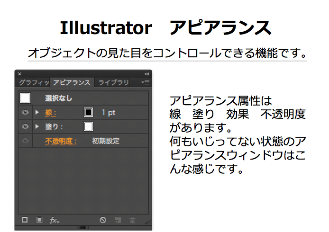
Task: Open the fx Add New Effect menu
Action: [x=55, y=220]
